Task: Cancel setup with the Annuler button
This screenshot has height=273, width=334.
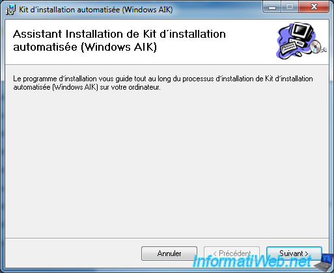Action: [x=169, y=253]
